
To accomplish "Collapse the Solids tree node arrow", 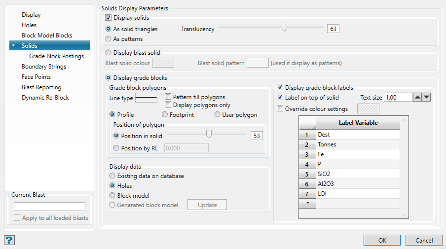I will (x=13, y=46).
